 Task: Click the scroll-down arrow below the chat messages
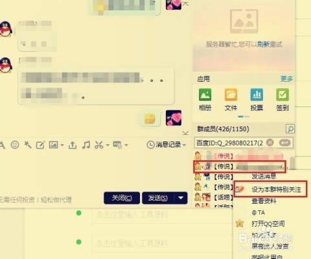click(x=185, y=133)
